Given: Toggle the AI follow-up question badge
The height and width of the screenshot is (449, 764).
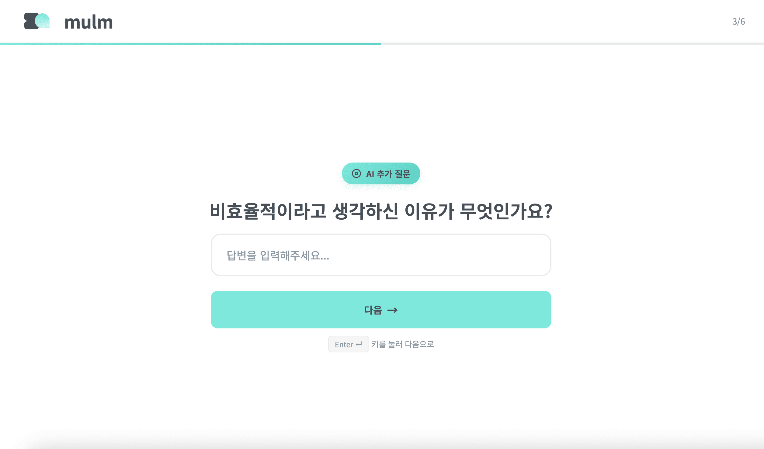Looking at the screenshot, I should (x=381, y=173).
